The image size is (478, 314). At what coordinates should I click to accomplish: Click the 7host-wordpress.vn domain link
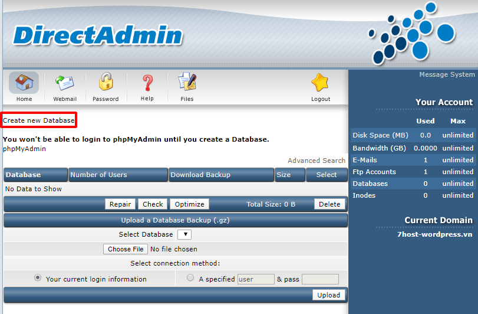434,234
